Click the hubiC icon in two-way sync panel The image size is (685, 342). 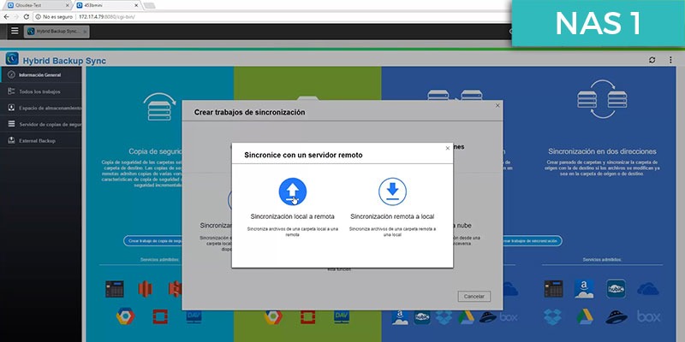click(x=616, y=289)
